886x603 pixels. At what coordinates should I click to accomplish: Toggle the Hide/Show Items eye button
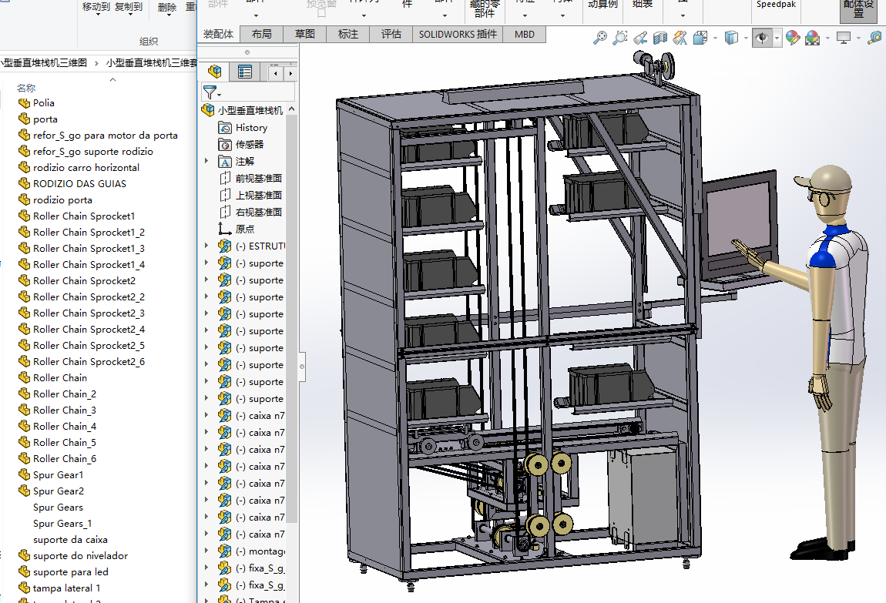[762, 38]
